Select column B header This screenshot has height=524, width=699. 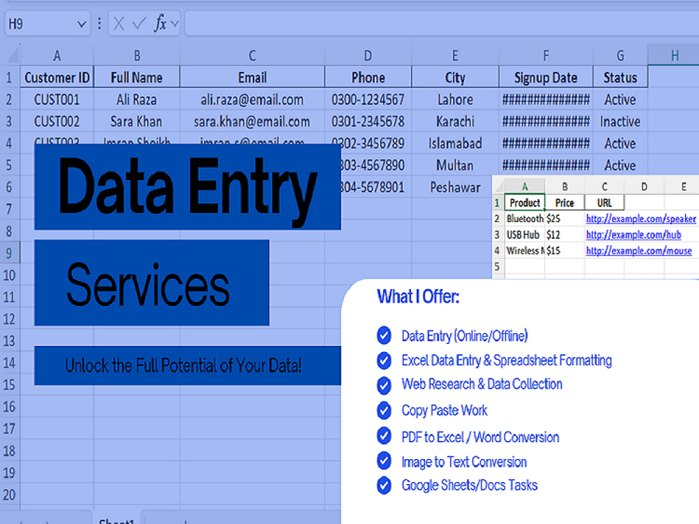[x=137, y=55]
